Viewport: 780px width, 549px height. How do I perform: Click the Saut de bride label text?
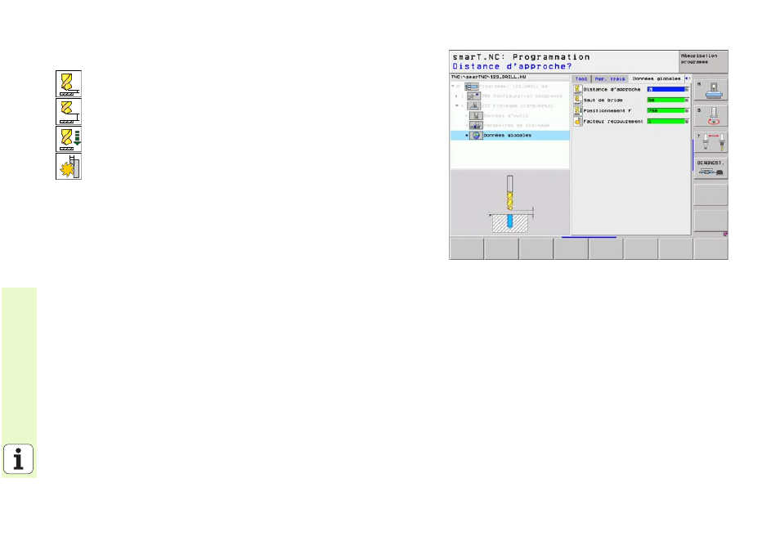603,100
